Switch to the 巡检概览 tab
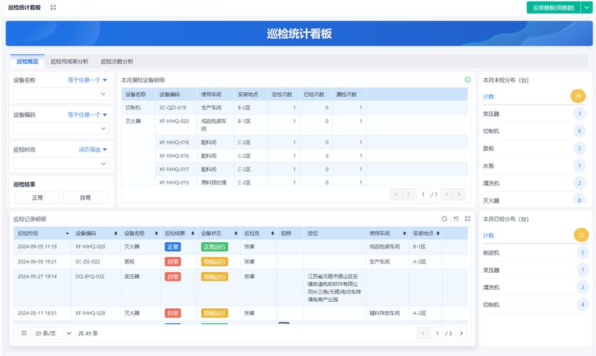The image size is (596, 356). [27, 61]
